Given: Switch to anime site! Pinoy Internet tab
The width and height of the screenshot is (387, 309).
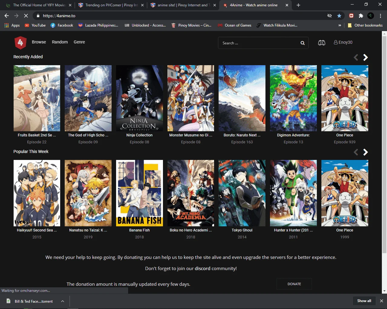Looking at the screenshot, I should (x=183, y=5).
